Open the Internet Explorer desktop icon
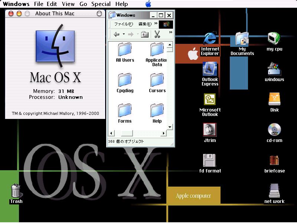 pos(210,39)
